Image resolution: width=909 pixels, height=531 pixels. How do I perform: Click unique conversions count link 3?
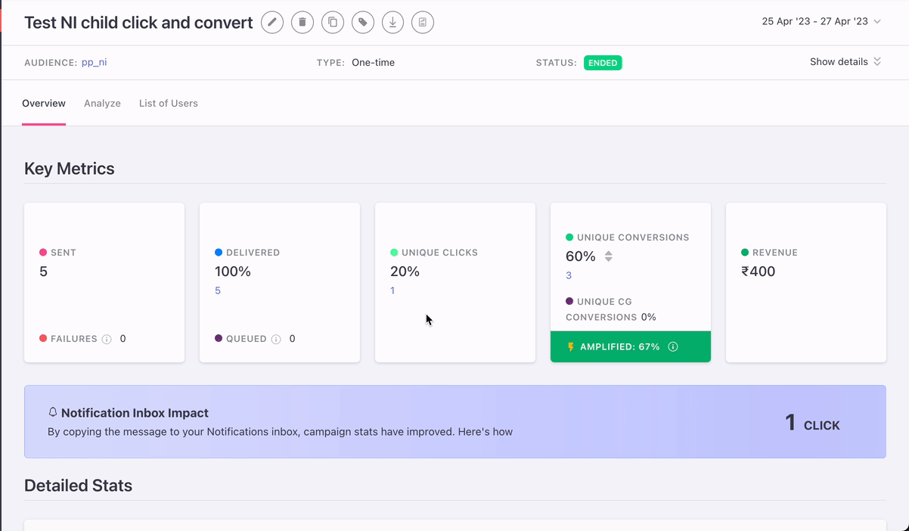pyautogui.click(x=569, y=276)
